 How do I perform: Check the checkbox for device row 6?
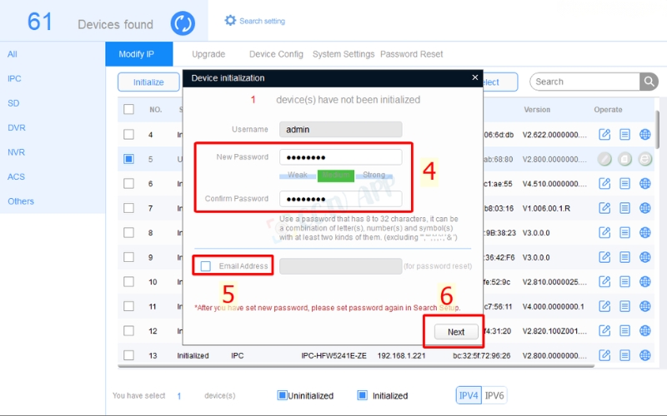click(x=128, y=183)
